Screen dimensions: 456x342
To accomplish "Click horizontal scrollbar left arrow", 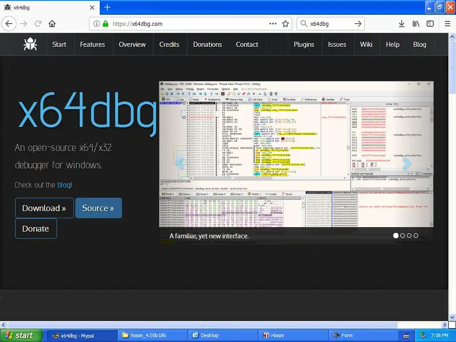I will coord(3,325).
